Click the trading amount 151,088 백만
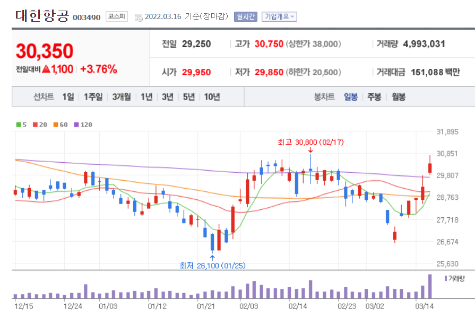This screenshot has height=318, width=475. tap(435, 72)
